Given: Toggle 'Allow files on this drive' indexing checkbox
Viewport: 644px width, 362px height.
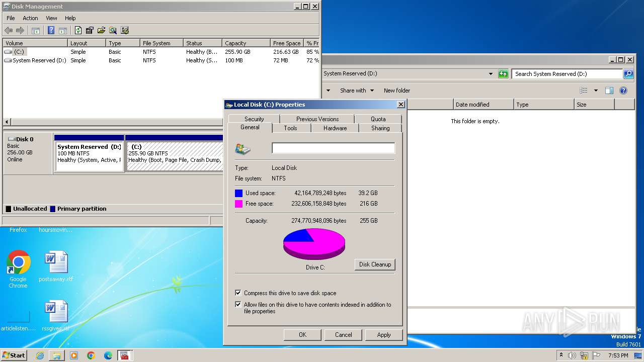Looking at the screenshot, I should tap(238, 304).
